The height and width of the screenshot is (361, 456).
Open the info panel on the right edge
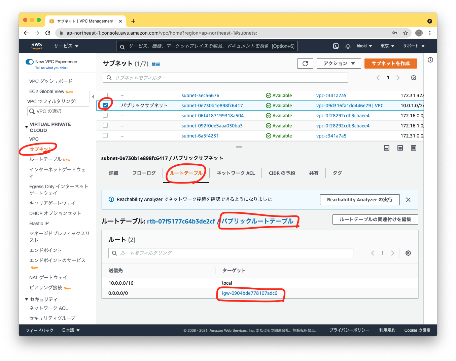pyautogui.click(x=430, y=59)
